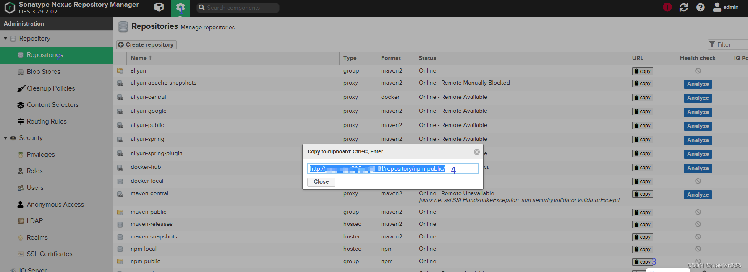Click the Routing Rules signpost icon
Screen dimensions: 748x272
(x=21, y=122)
